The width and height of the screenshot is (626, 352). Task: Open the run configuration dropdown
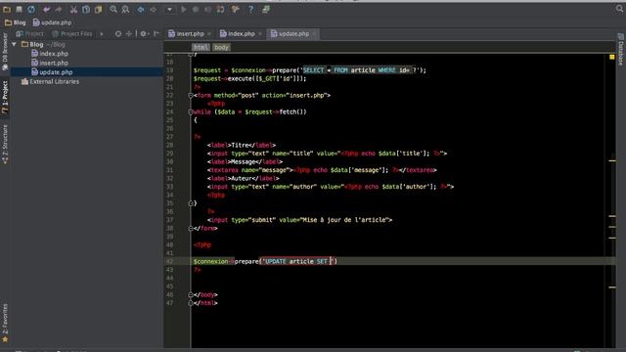coord(169,9)
